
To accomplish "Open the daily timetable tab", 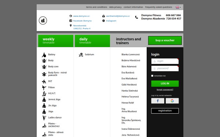I will coord(92,41).
